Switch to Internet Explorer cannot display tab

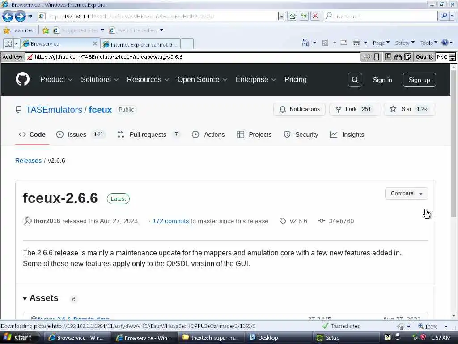pos(140,44)
